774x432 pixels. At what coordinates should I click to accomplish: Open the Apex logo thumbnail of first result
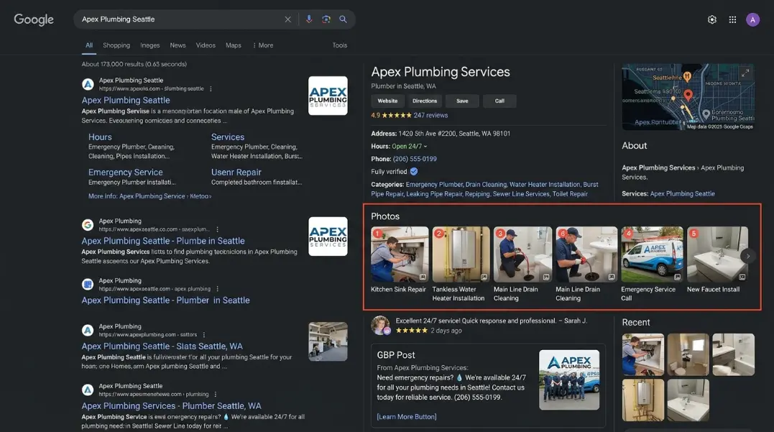pyautogui.click(x=328, y=96)
